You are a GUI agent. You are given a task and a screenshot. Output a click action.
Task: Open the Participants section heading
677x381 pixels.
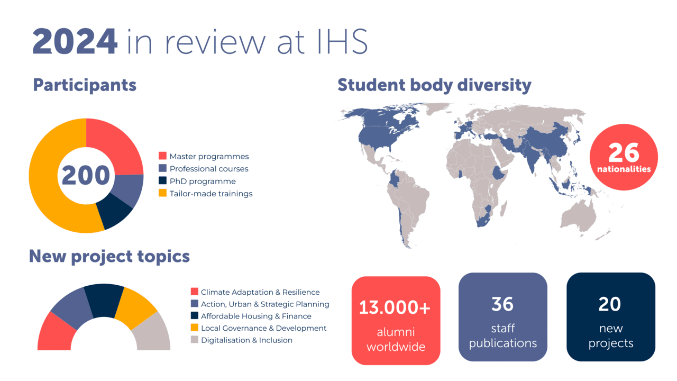point(85,85)
